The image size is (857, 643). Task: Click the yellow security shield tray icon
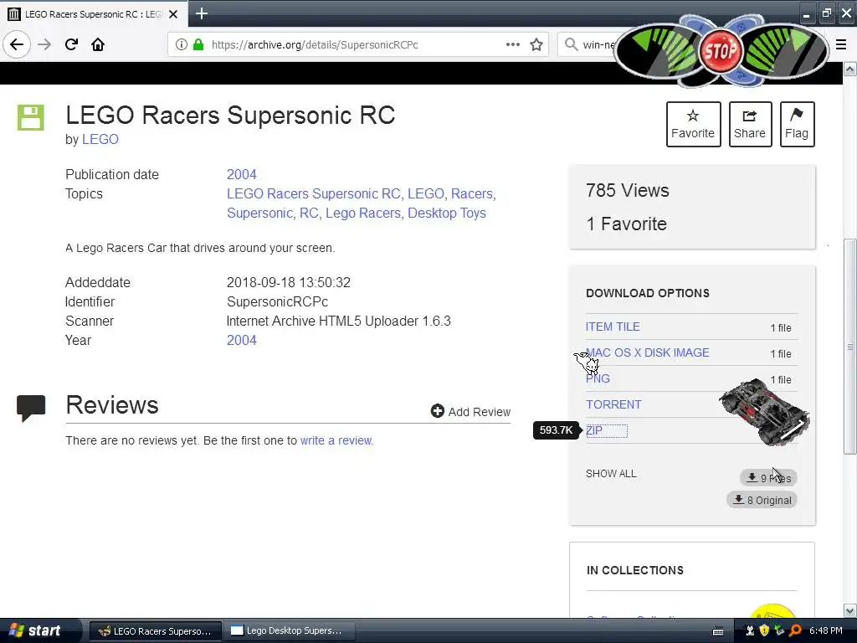pos(764,630)
